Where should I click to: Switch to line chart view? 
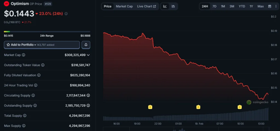[165, 7]
